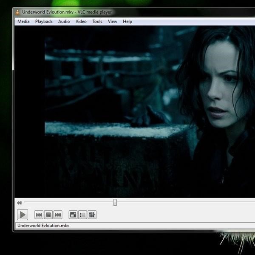Skip to the previous media track
Image resolution: width=255 pixels, height=255 pixels.
(39, 215)
